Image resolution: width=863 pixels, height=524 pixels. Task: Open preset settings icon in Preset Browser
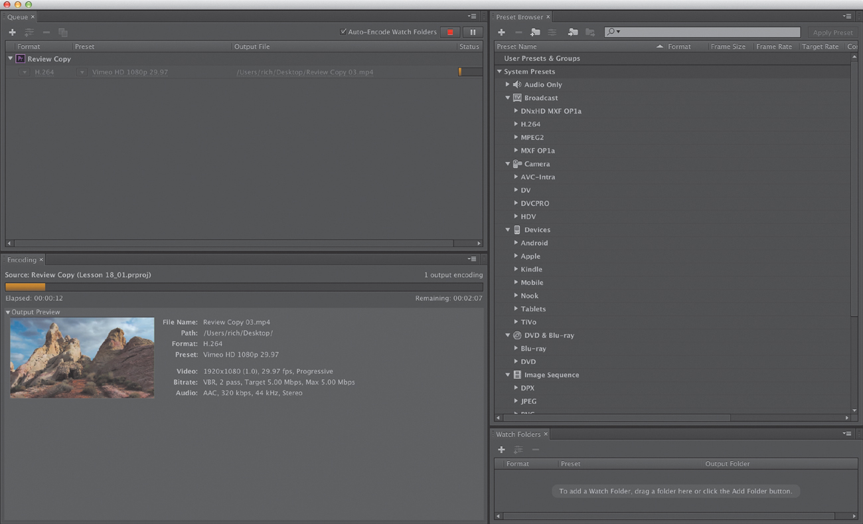click(552, 32)
